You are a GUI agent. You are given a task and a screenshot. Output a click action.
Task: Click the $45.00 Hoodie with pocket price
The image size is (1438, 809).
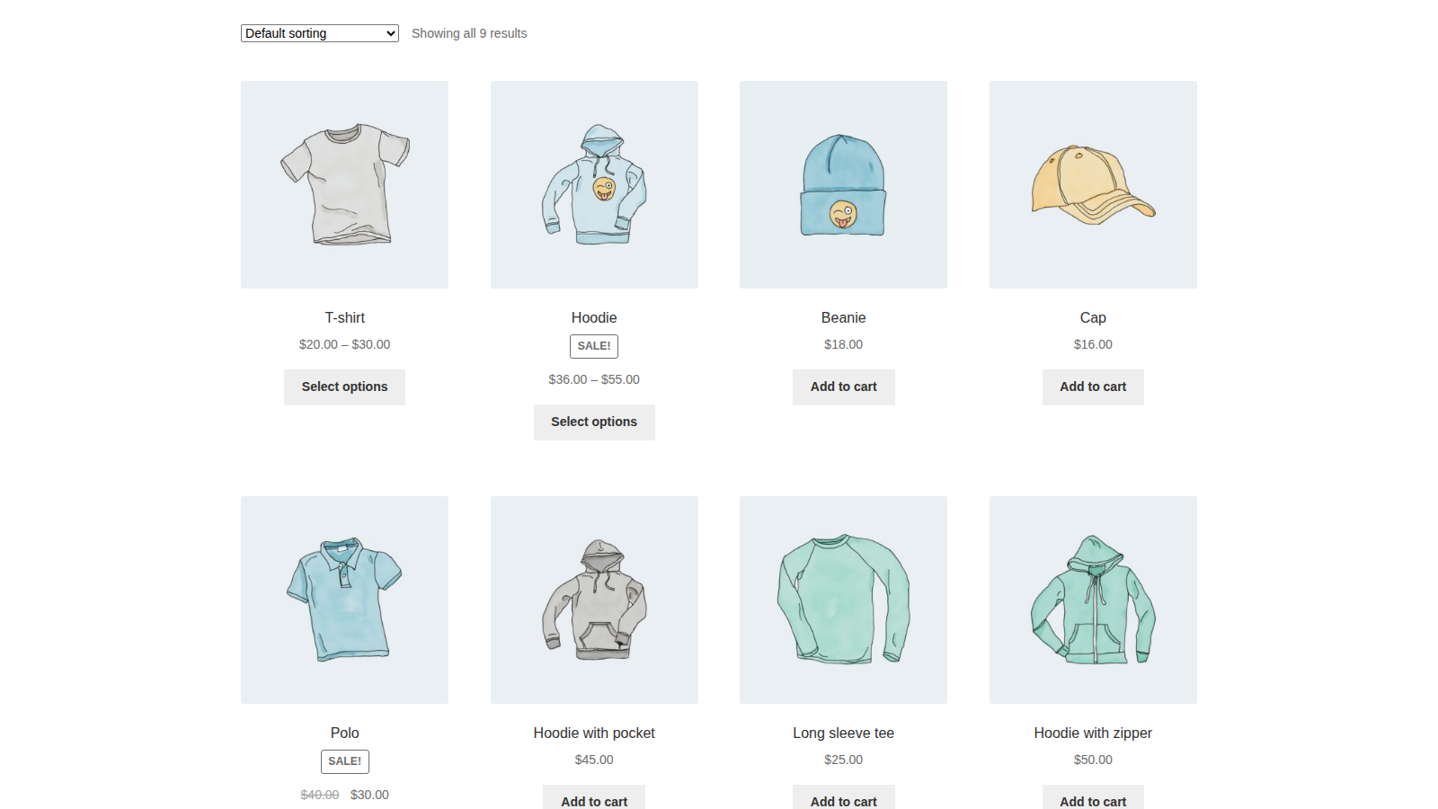coord(594,760)
